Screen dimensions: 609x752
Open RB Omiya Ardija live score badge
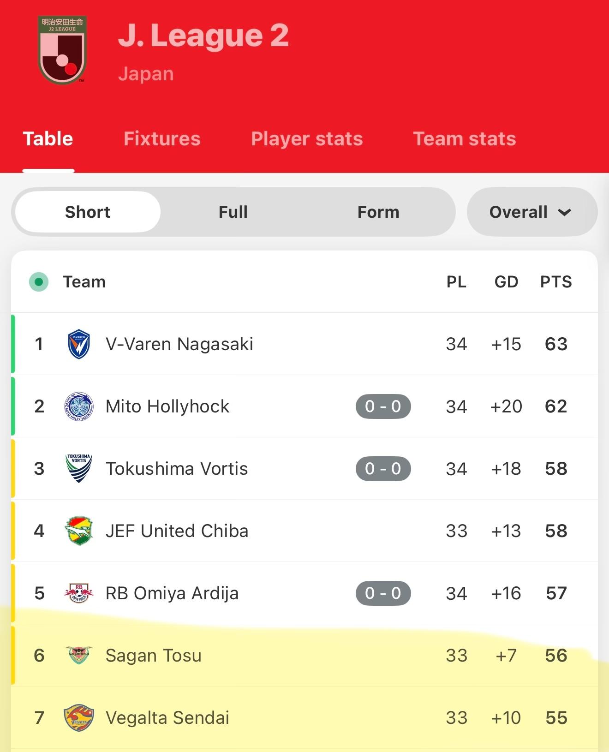pos(383,593)
